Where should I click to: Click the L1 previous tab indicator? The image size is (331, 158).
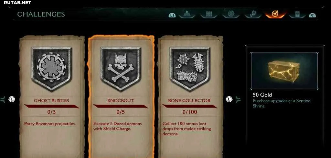click(x=172, y=16)
